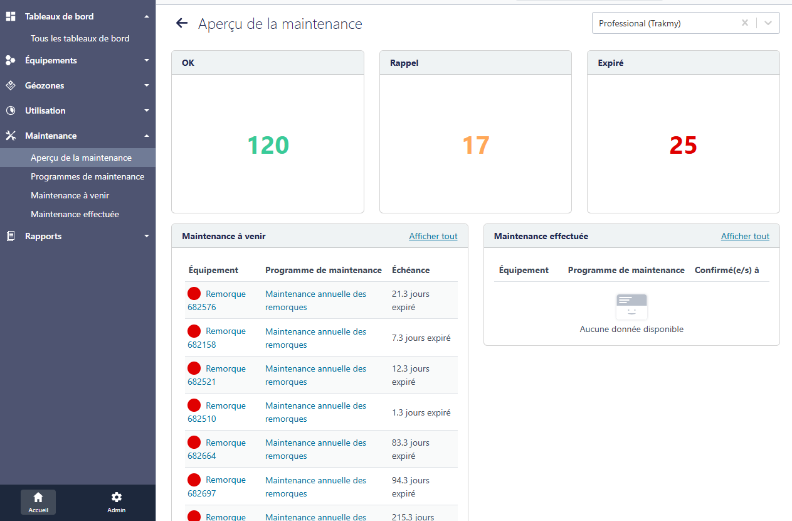Image resolution: width=792 pixels, height=521 pixels.
Task: Click the '7.3 jours expiré' cell
Action: click(421, 338)
